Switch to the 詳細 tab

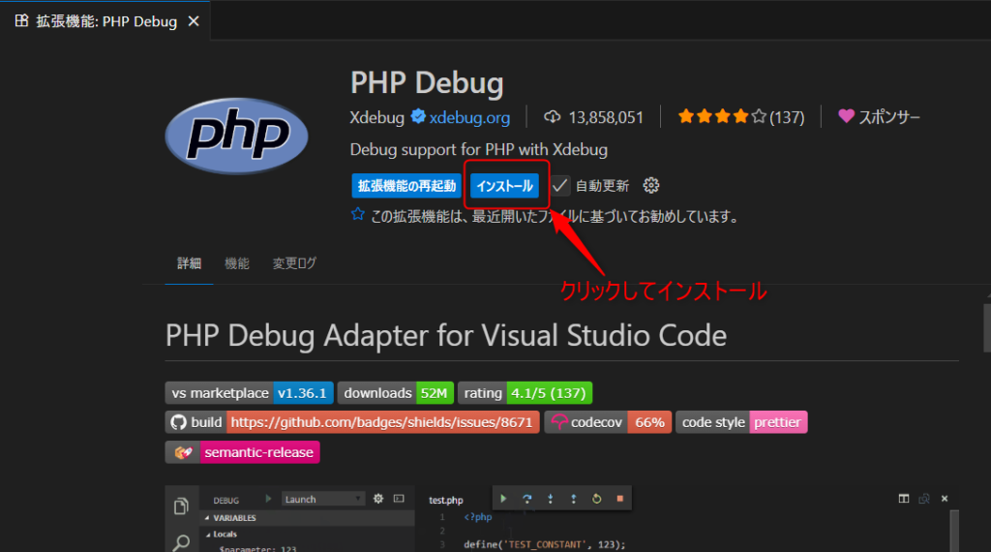pos(189,263)
